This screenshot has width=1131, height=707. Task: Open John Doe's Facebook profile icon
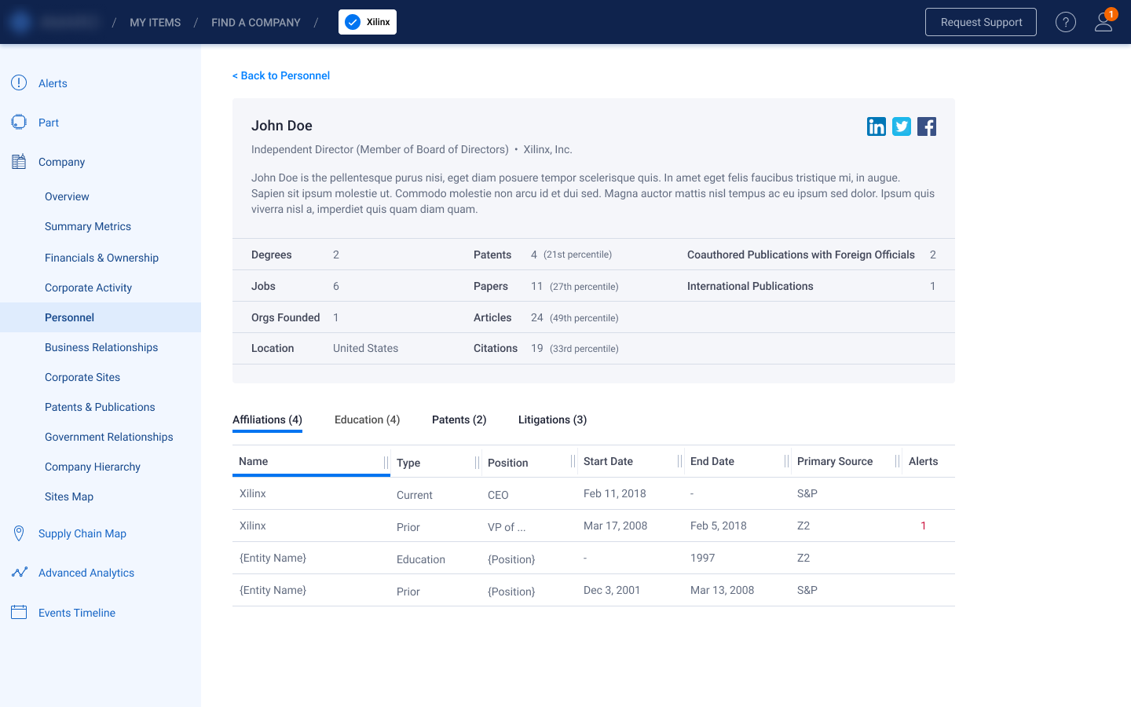click(927, 126)
